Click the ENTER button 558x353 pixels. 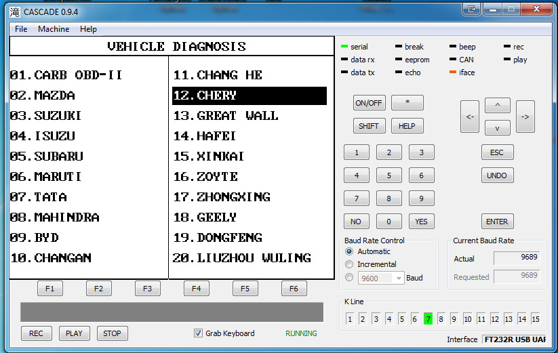[497, 222]
